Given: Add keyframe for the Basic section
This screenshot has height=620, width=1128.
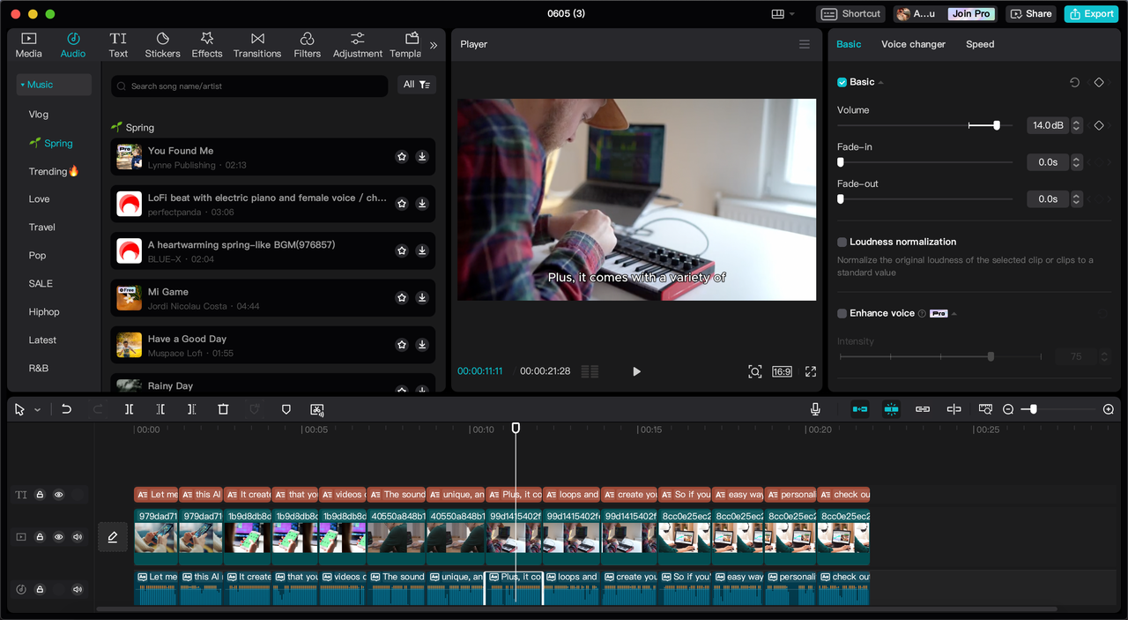Looking at the screenshot, I should click(x=1099, y=82).
